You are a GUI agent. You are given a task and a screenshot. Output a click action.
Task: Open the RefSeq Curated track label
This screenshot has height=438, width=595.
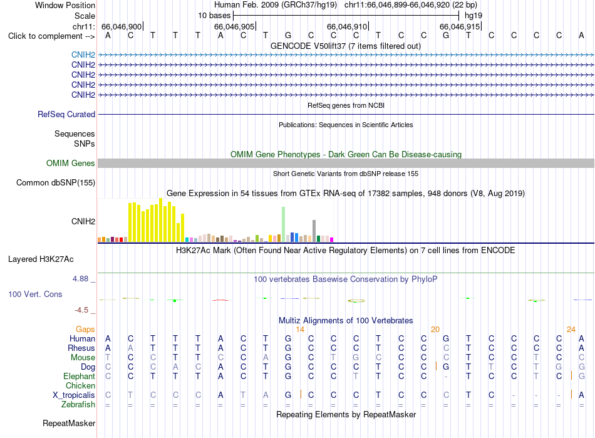tap(66, 114)
